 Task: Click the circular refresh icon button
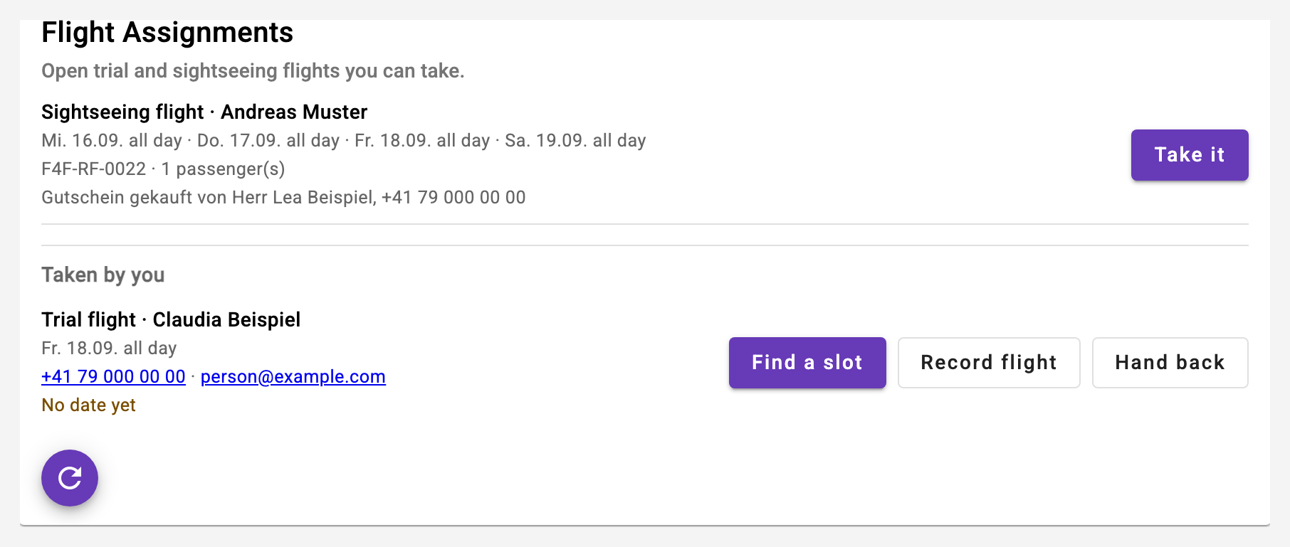pyautogui.click(x=70, y=478)
